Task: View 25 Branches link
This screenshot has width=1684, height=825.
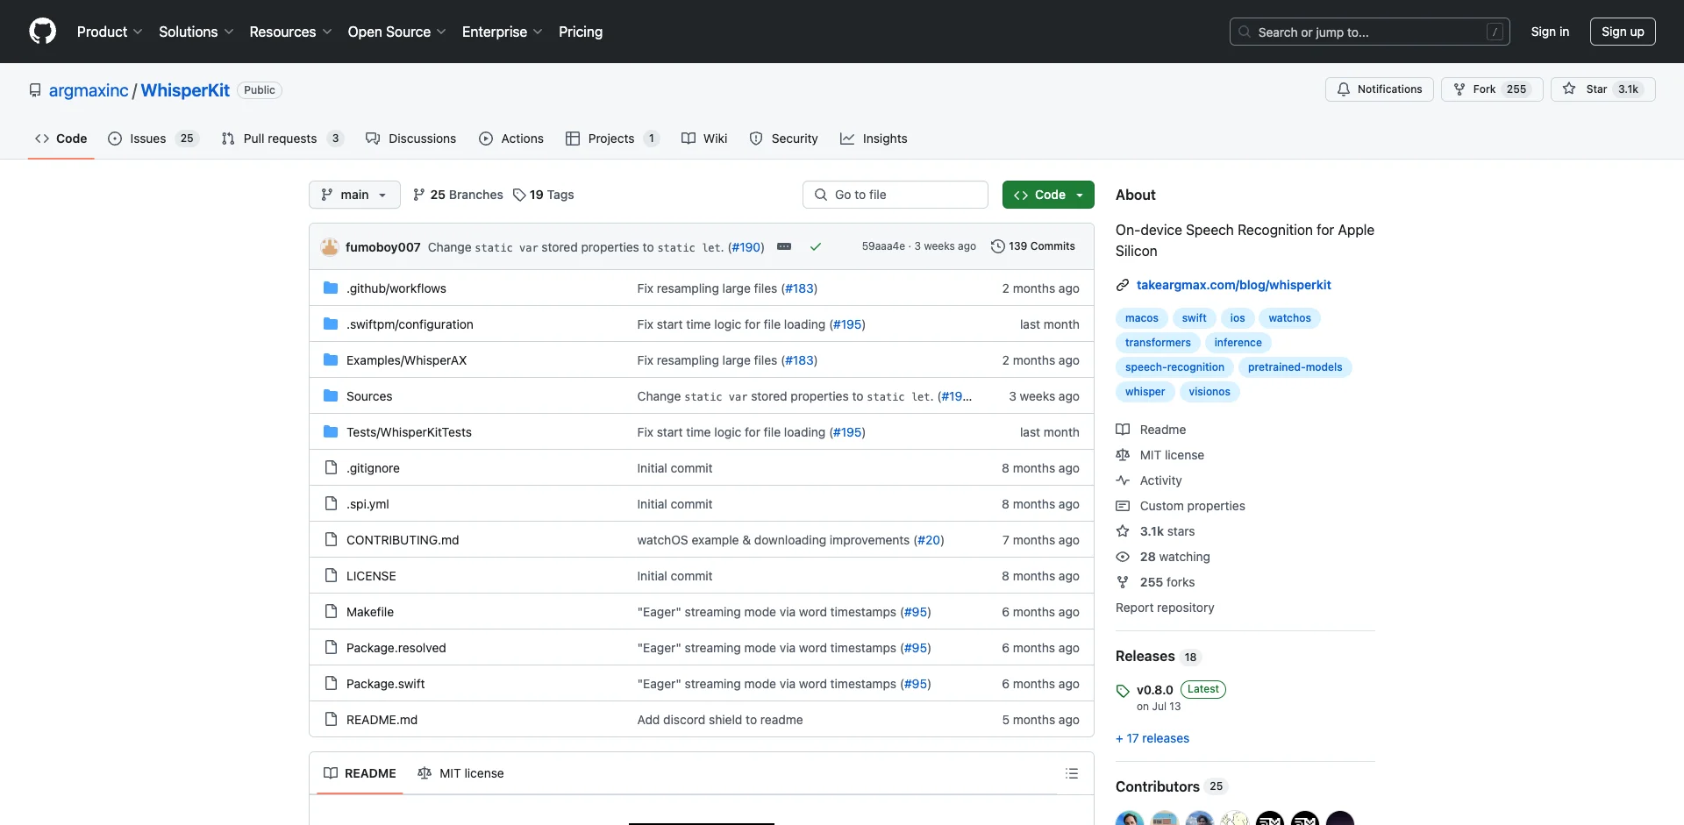Action: pyautogui.click(x=458, y=195)
